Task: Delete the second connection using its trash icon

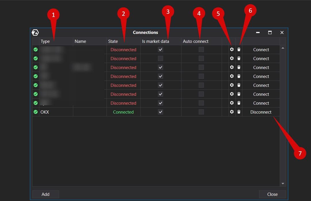Action: (x=239, y=58)
